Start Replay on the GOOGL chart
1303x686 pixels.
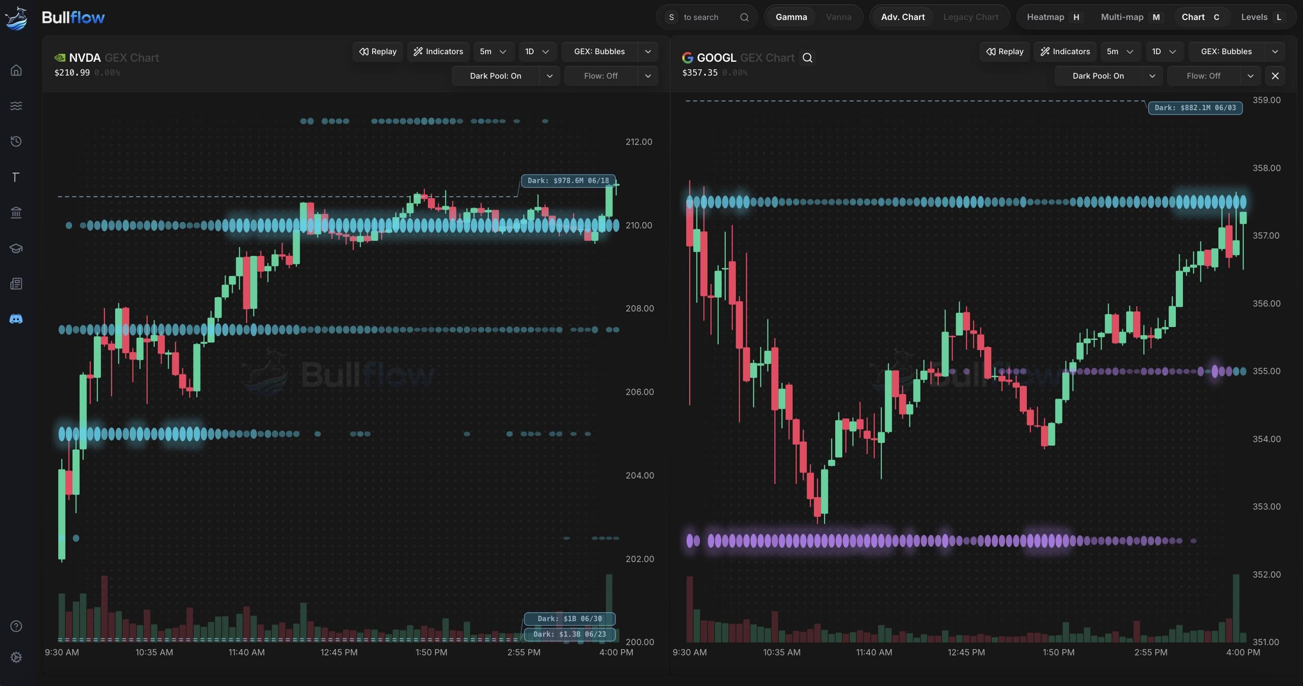[x=1005, y=52]
